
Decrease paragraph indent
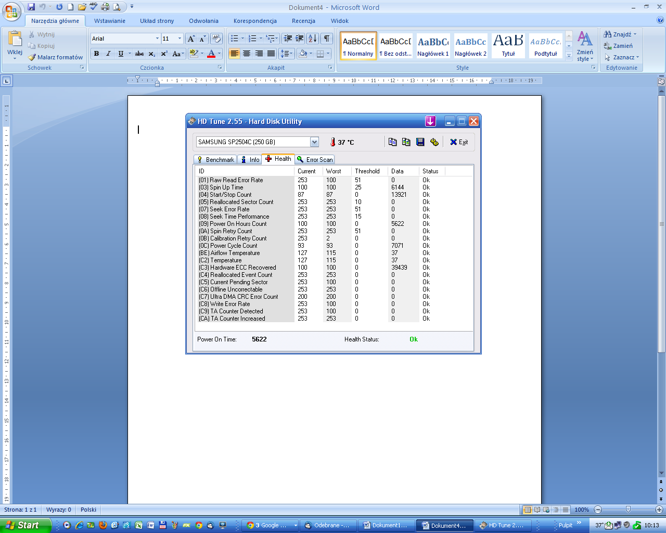click(288, 39)
